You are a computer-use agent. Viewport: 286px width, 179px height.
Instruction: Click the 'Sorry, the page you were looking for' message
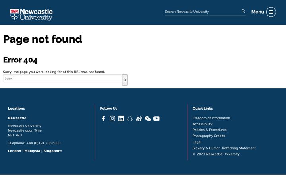coord(54,72)
